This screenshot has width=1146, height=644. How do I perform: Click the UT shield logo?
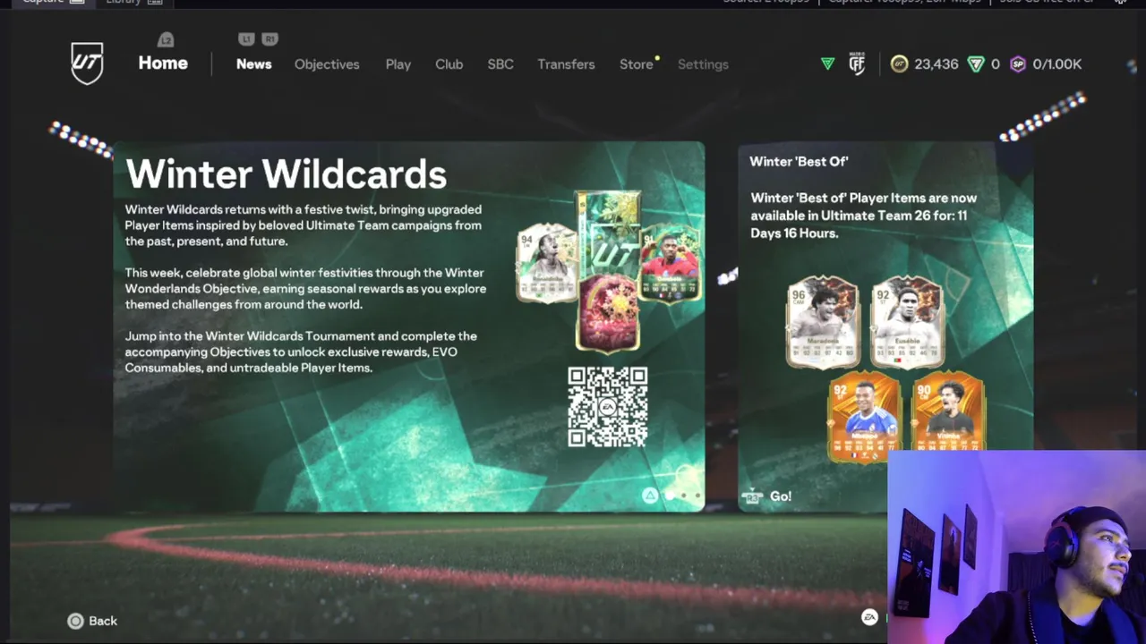click(87, 64)
